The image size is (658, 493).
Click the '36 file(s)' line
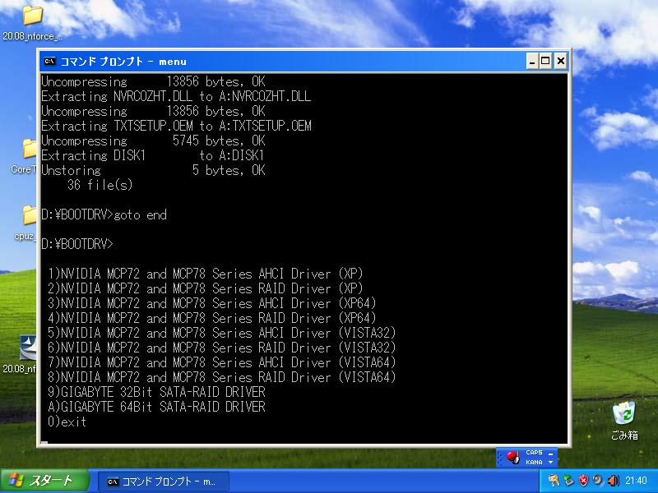click(100, 185)
